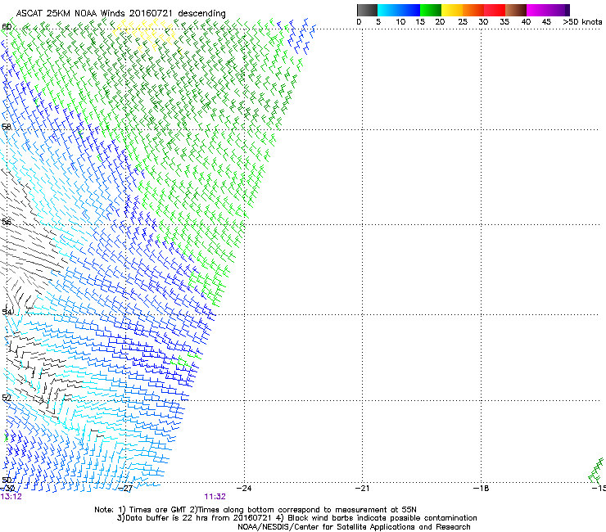
Task: Click the legend value '0' under color bar
Action: pyautogui.click(x=359, y=22)
